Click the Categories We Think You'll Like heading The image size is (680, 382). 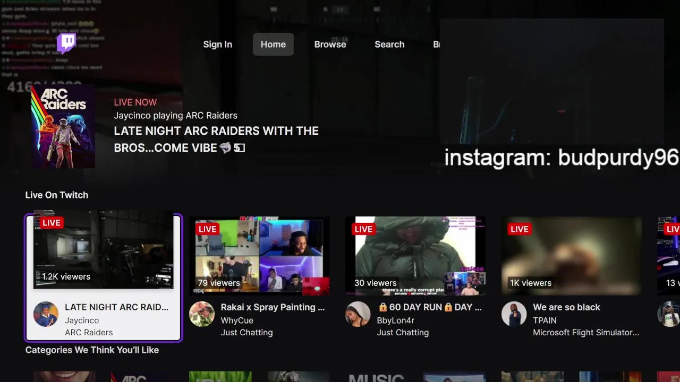(x=92, y=350)
